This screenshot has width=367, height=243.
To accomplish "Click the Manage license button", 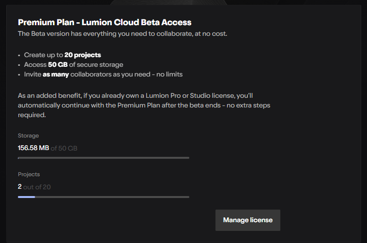I will 247,220.
